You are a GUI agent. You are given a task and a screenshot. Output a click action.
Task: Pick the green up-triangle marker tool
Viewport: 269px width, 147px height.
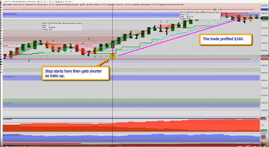1,66
